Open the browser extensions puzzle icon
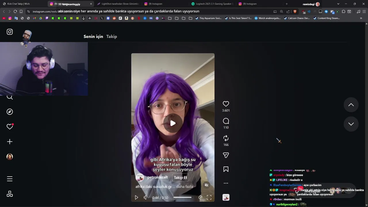Image resolution: width=368 pixels, height=207 pixels. pyautogui.click(x=344, y=11)
